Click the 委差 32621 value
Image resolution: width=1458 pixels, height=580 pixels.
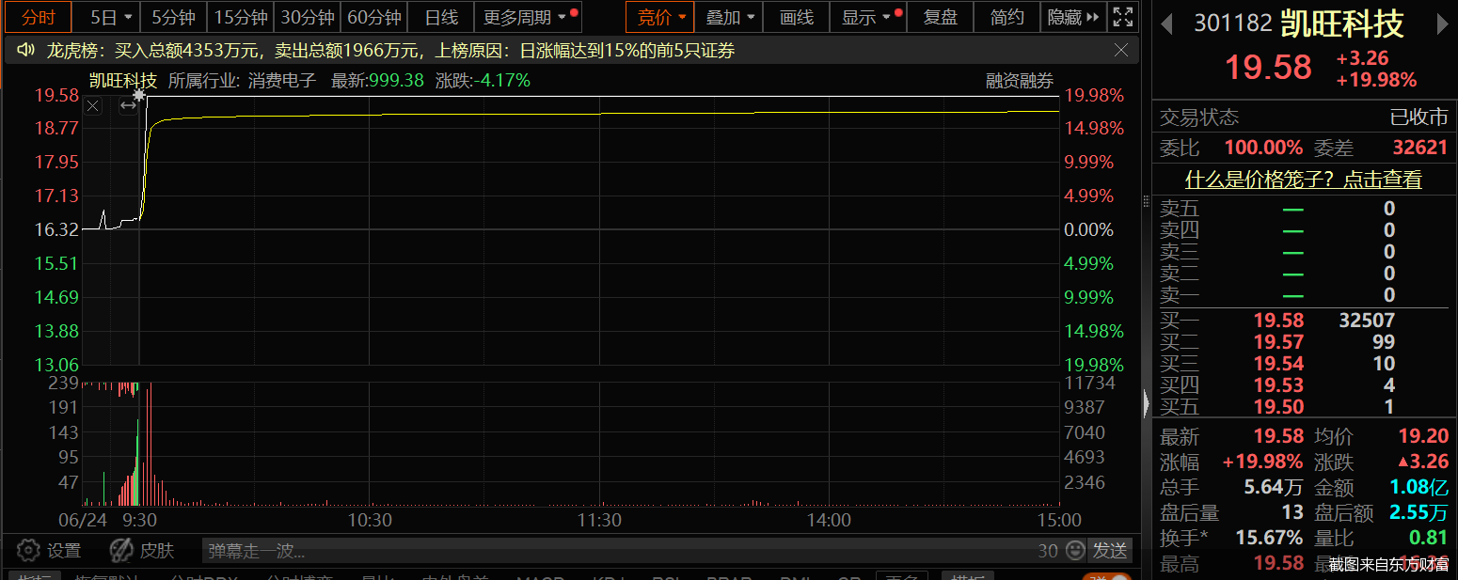pos(1420,148)
